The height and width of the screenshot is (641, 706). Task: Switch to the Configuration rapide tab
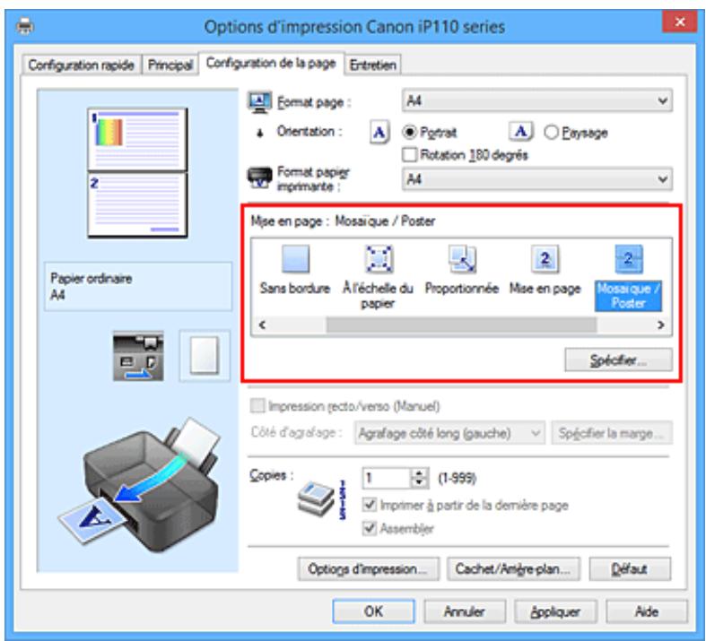[81, 65]
